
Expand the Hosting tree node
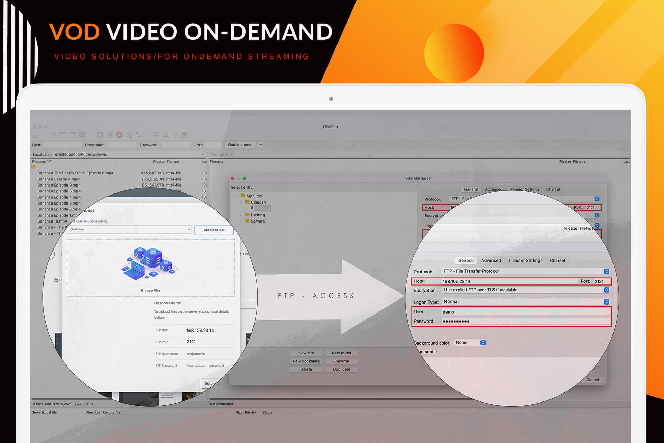click(x=241, y=215)
